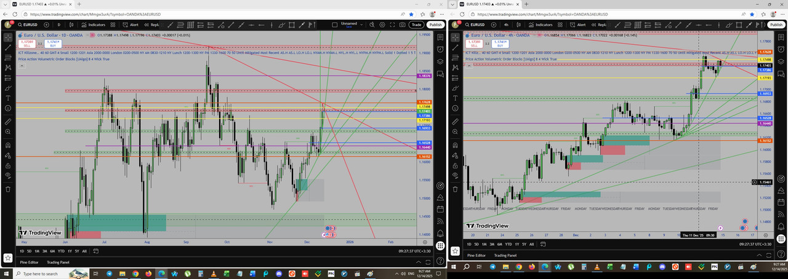This screenshot has height=279, width=788.
Task: Open notifications bell icon, left window
Action: point(440,234)
